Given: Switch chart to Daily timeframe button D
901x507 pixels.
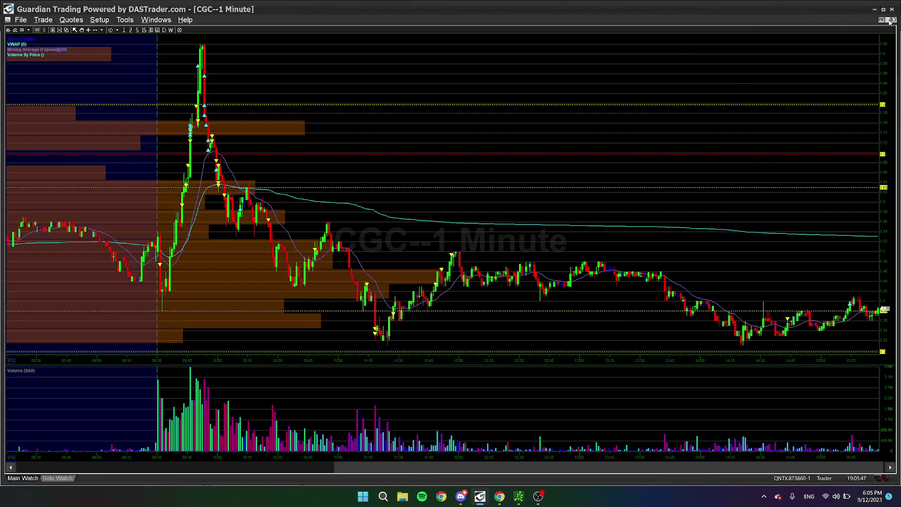Looking at the screenshot, I should [164, 30].
